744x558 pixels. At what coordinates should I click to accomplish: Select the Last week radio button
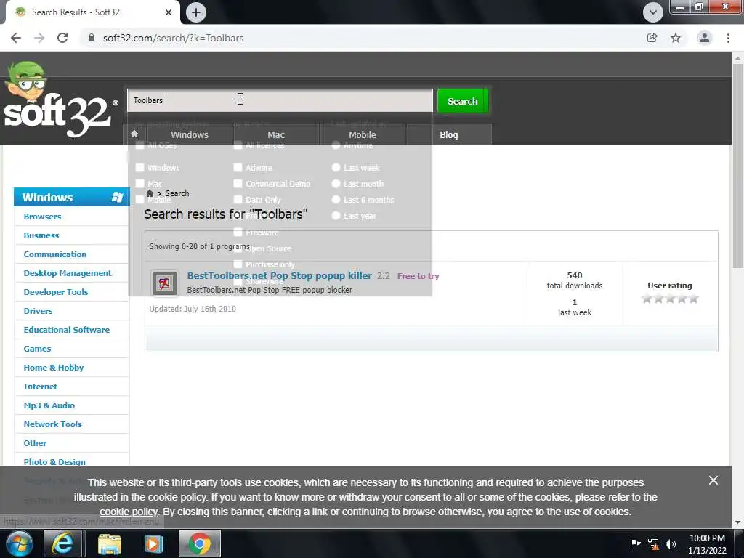pos(336,168)
